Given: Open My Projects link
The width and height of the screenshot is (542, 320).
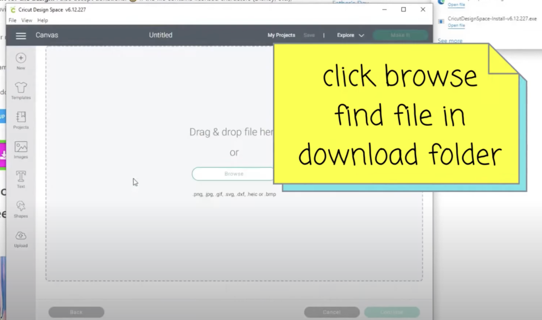Looking at the screenshot, I should coord(281,35).
